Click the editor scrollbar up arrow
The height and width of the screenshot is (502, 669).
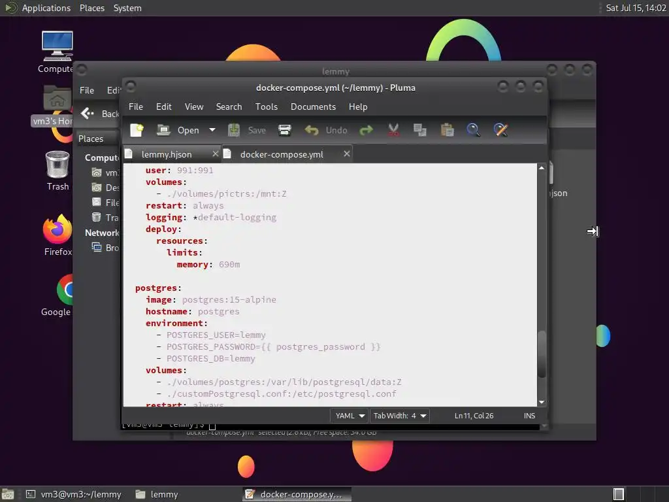tap(542, 168)
